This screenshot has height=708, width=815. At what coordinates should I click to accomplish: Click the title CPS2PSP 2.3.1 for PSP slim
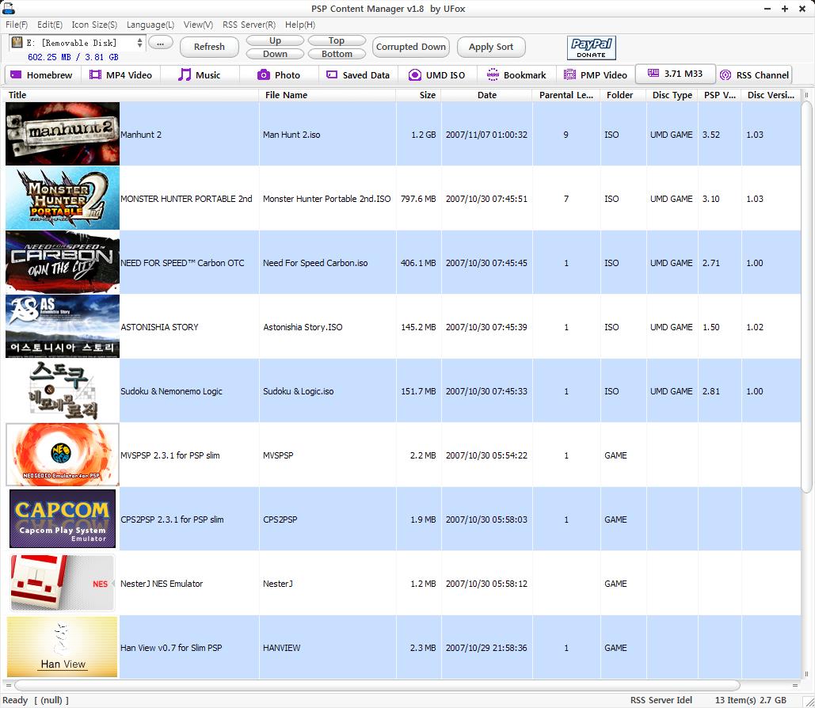pos(172,520)
